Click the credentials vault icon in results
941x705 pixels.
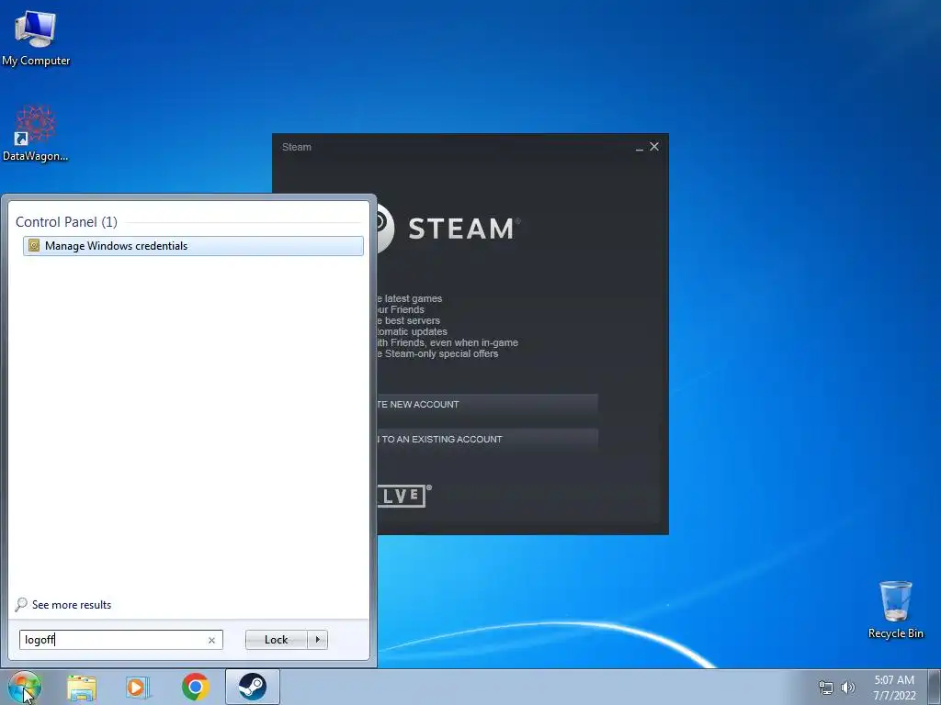tap(34, 246)
